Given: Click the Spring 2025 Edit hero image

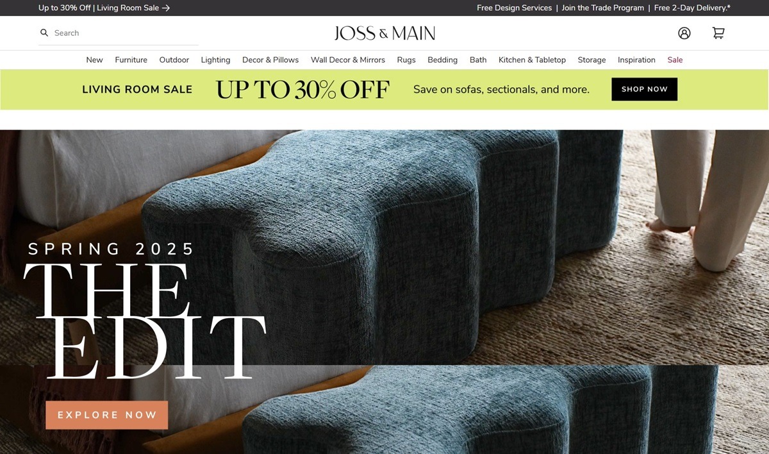Looking at the screenshot, I should (384, 292).
